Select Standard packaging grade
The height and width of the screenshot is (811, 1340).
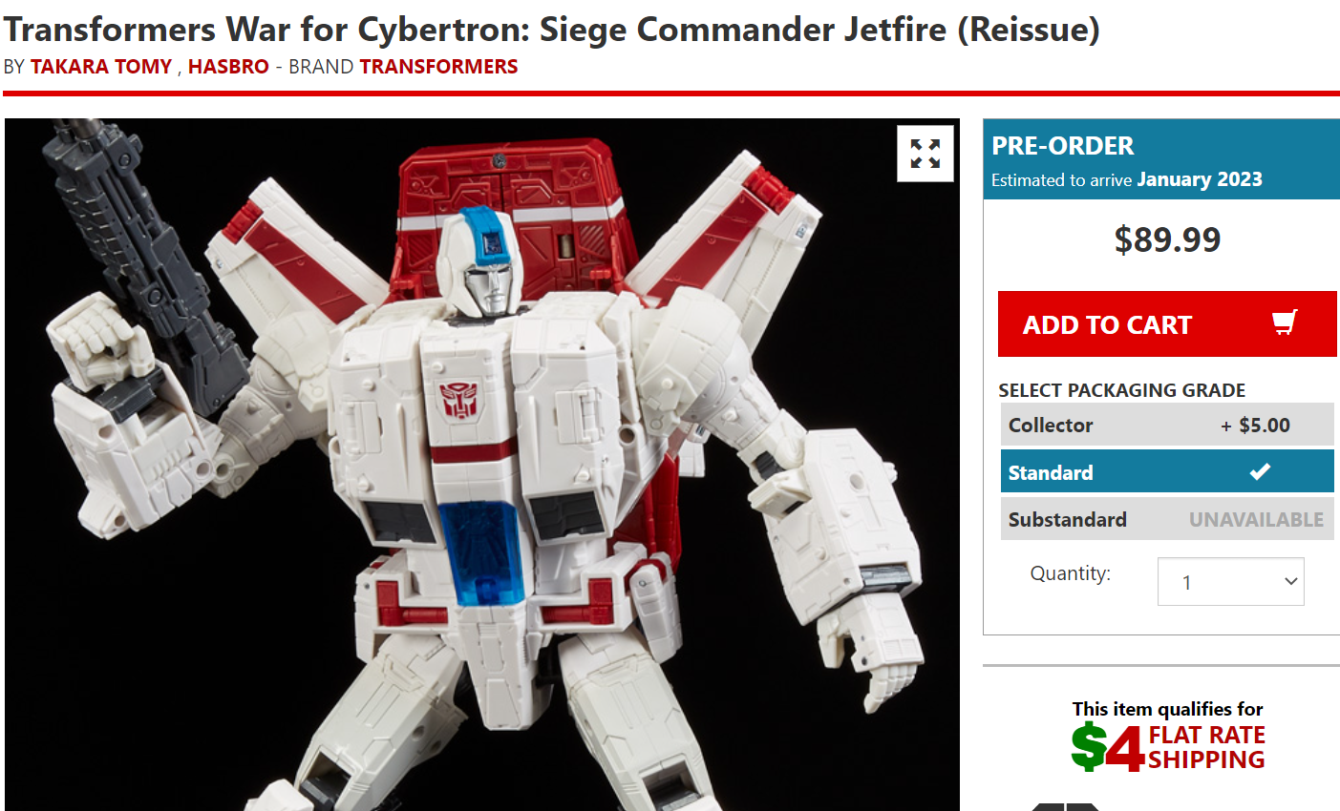coord(1167,471)
